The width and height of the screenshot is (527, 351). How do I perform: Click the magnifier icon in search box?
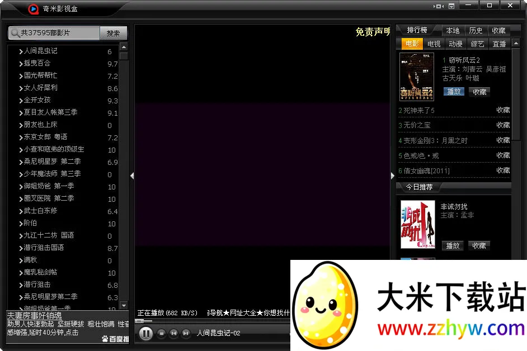[15, 33]
